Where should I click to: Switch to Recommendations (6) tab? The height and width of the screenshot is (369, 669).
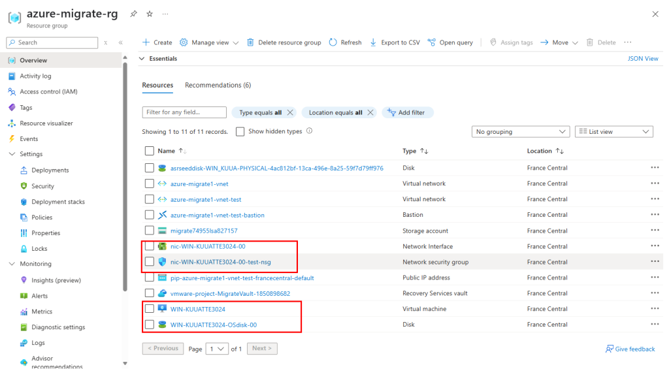218,86
